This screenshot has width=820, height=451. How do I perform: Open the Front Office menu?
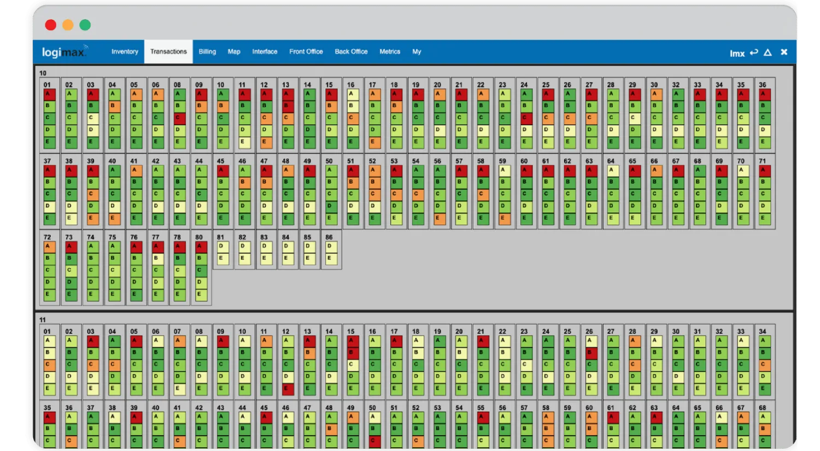tap(306, 51)
